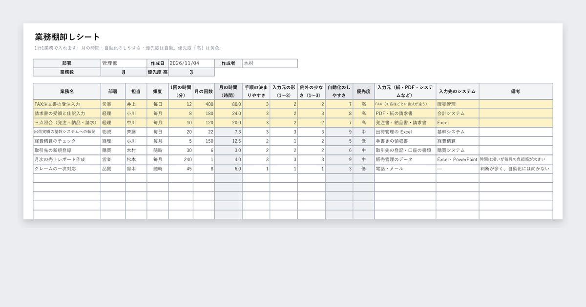Select the 部署 cell 品質
586x307 pixels.
(113, 169)
